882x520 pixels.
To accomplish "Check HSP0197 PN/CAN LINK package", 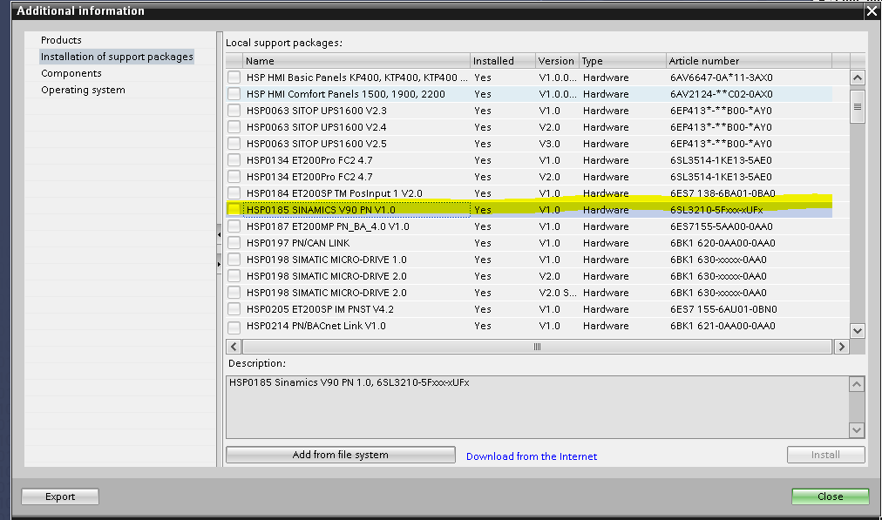I will 234,243.
